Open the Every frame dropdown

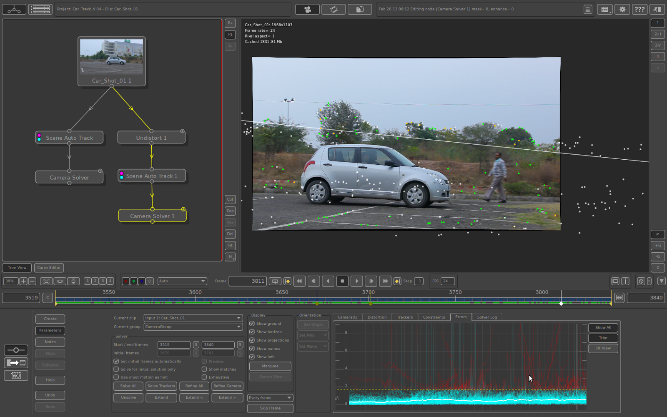[x=270, y=397]
